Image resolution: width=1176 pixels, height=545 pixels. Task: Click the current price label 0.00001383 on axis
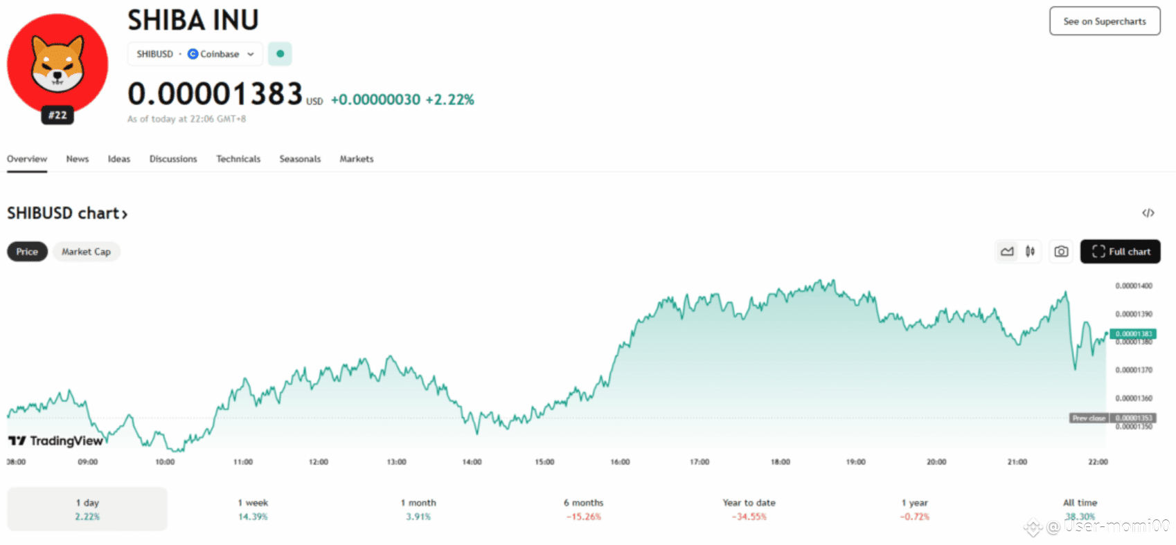(1133, 334)
